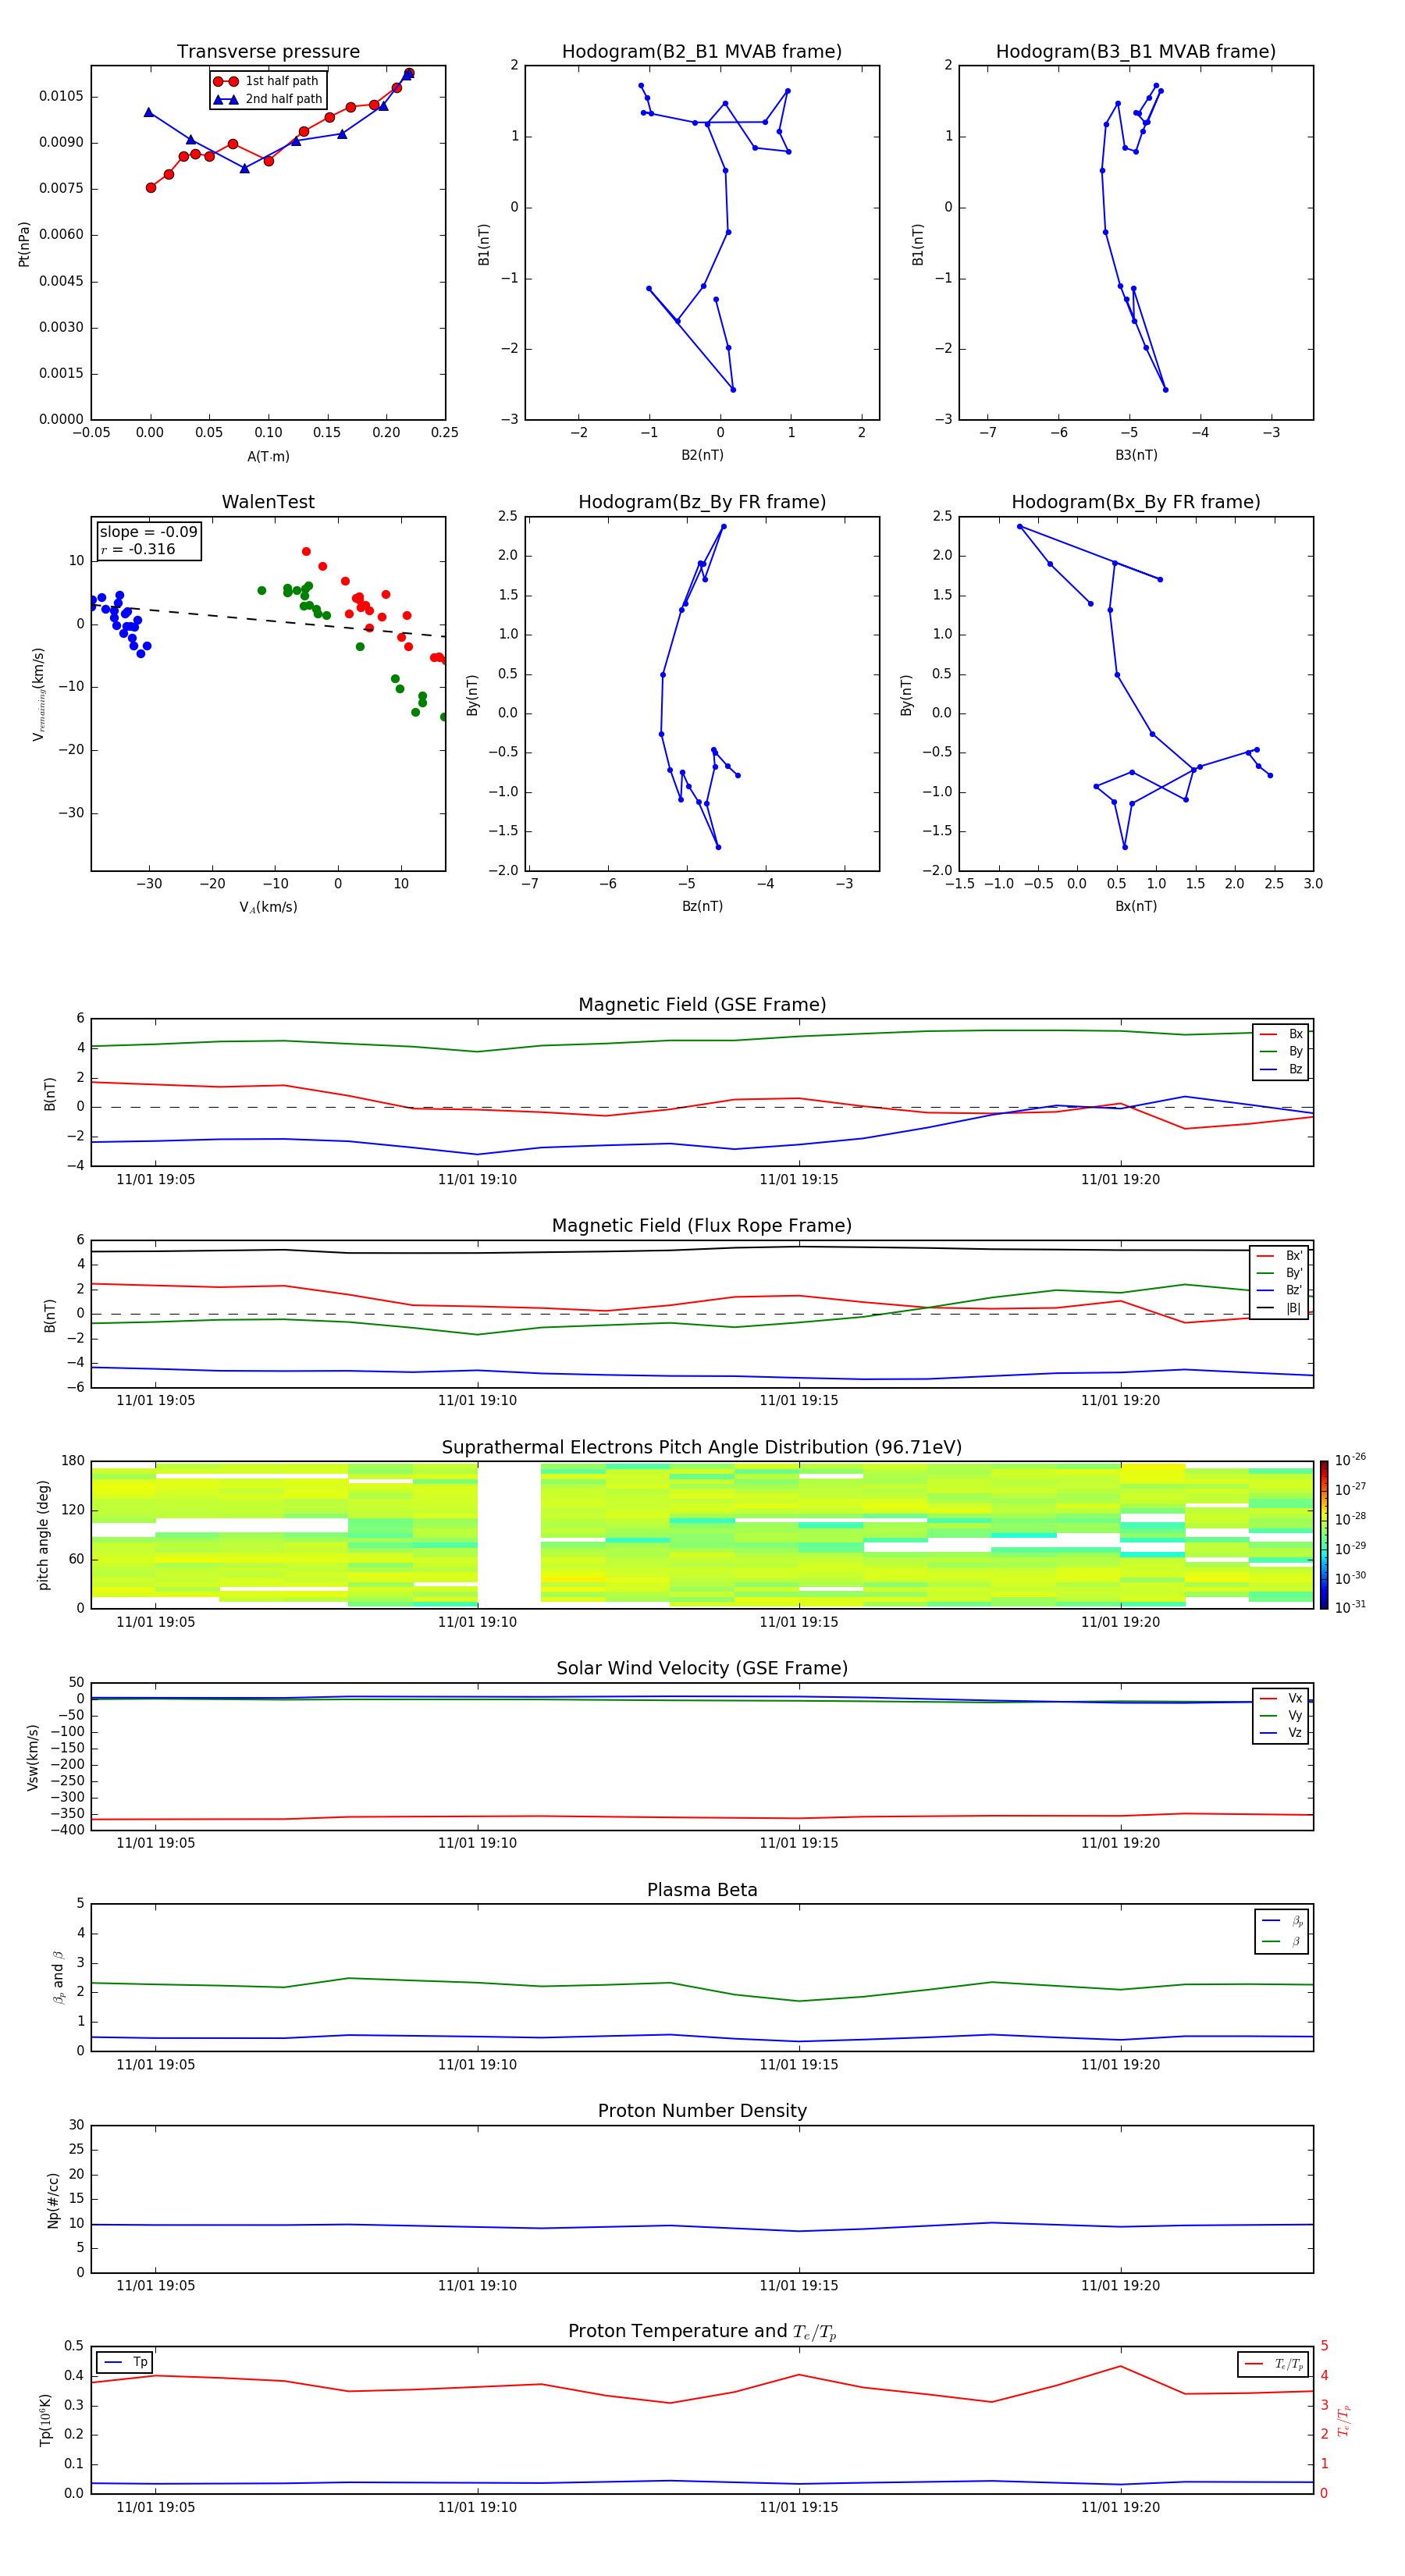Click the 'Bx(nT)' x-axis label
The height and width of the screenshot is (2576, 1405).
(1136, 906)
